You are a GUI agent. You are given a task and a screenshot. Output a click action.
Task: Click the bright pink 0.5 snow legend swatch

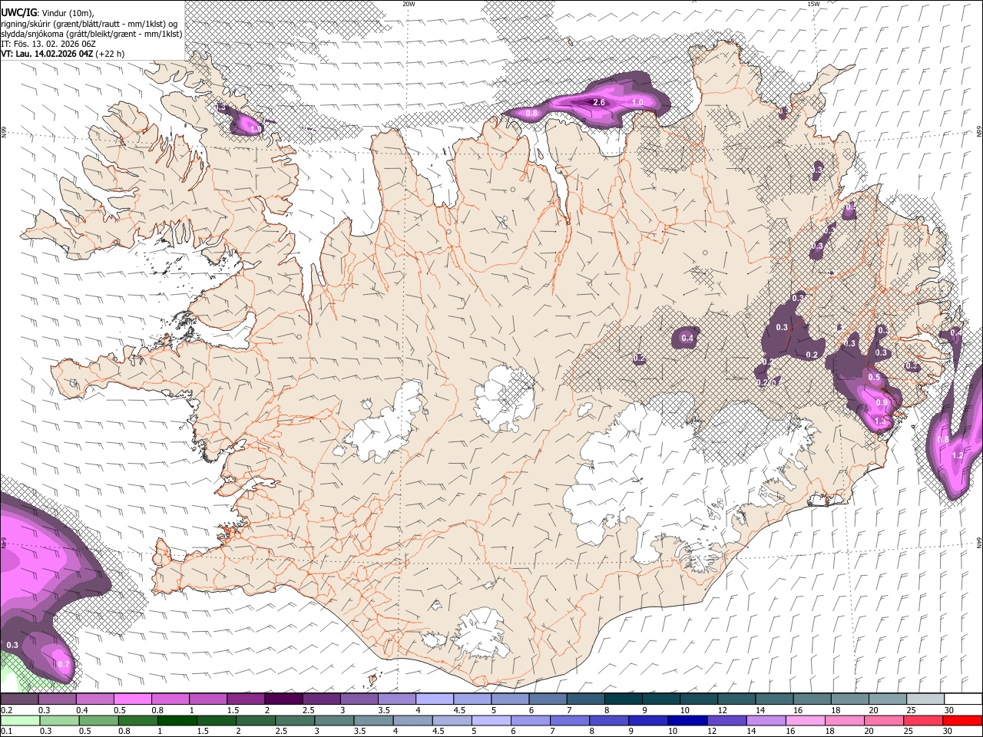click(x=132, y=699)
